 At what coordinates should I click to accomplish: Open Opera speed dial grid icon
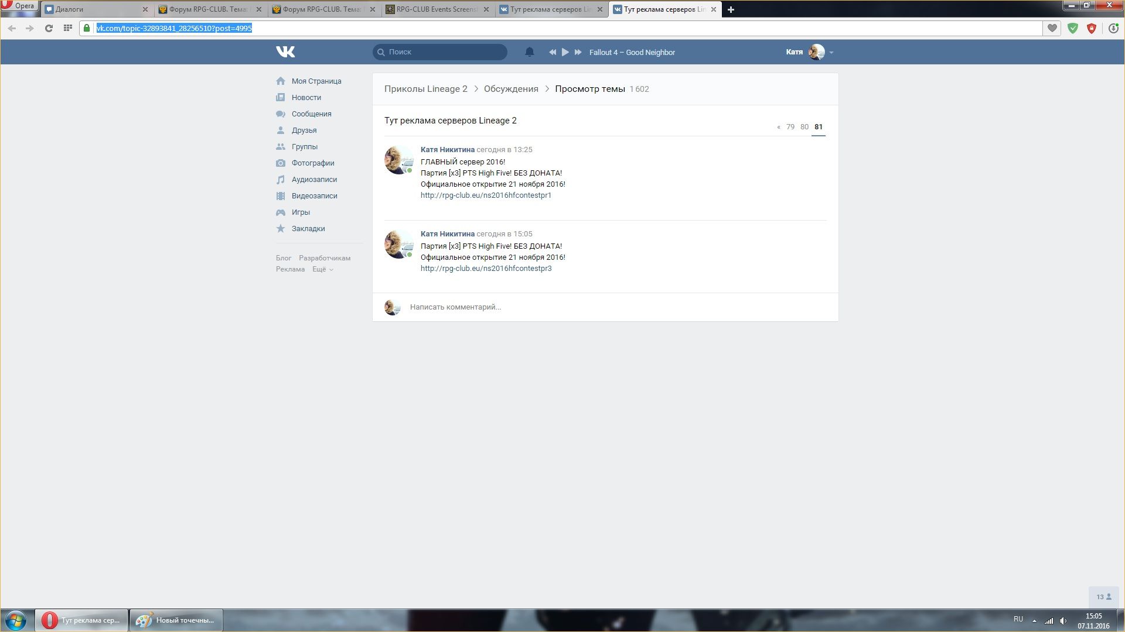point(68,28)
